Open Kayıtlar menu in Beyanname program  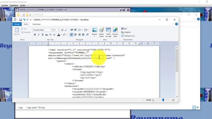tap(5, 5)
